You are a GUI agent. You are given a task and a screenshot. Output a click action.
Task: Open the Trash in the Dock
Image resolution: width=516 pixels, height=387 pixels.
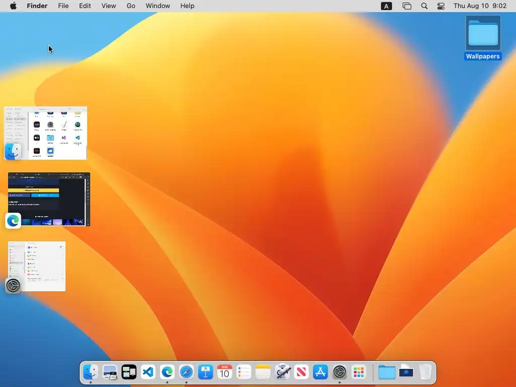click(425, 372)
